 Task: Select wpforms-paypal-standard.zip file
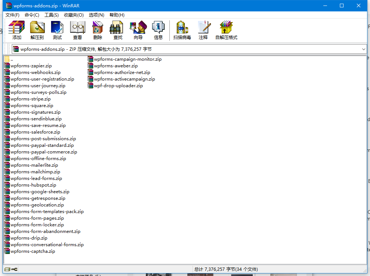(x=39, y=145)
